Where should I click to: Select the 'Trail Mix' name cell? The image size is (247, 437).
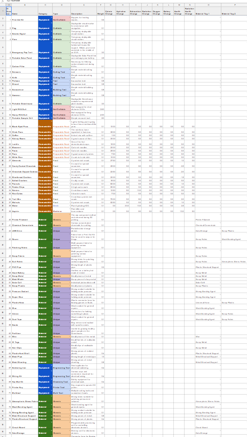tap(24, 198)
